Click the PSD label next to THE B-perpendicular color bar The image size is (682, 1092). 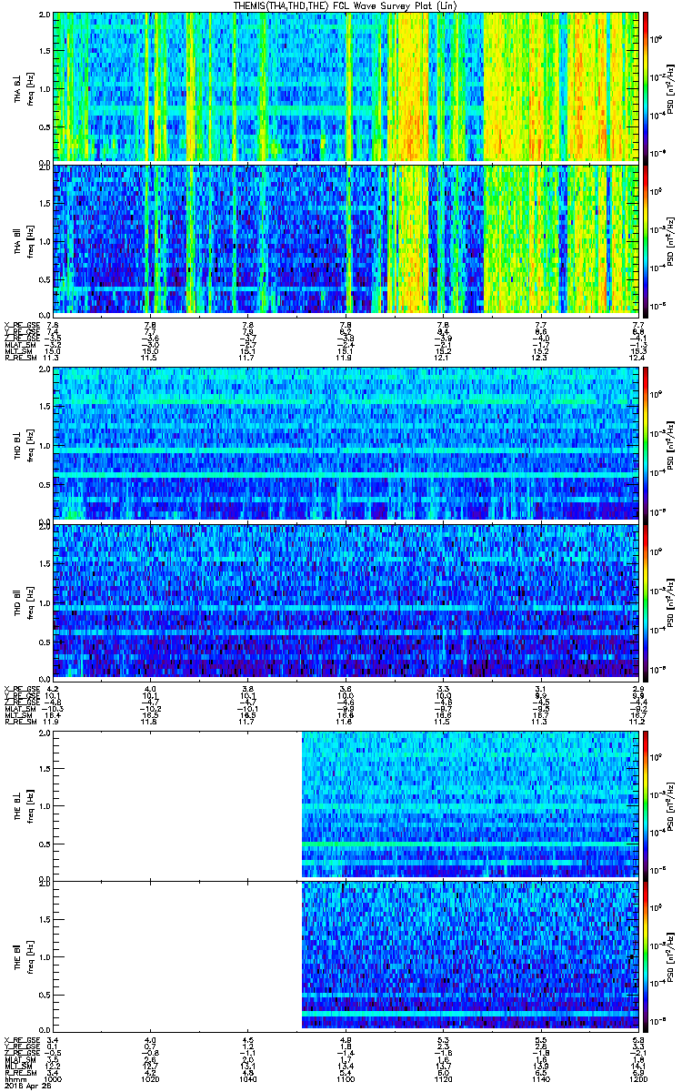[x=671, y=804]
